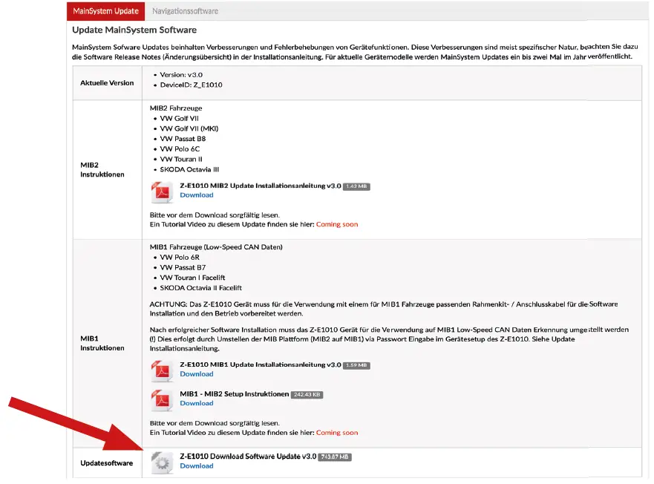Download the MIB2 Update Installationsanleitung

pos(196,194)
